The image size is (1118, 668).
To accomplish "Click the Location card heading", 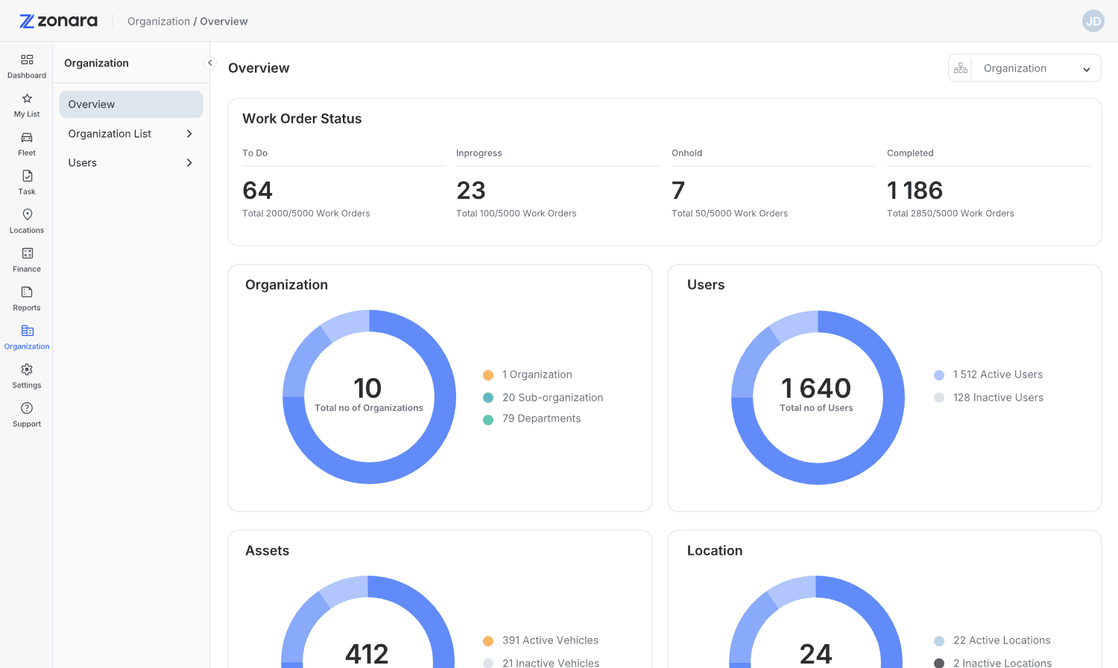I will tap(715, 550).
